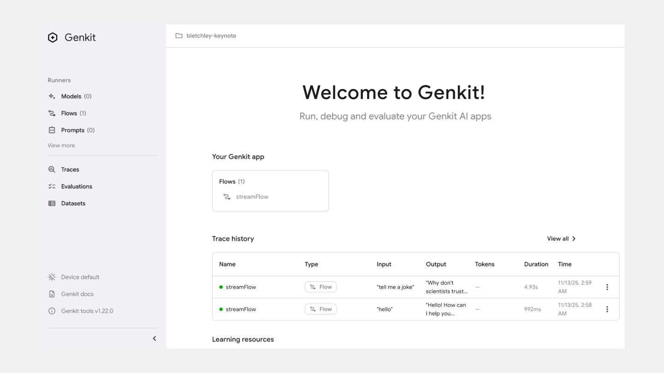Viewport: 664px width, 373px height.
Task: Click the 11/13/25, 2:59 AM timestamp
Action: pyautogui.click(x=575, y=287)
